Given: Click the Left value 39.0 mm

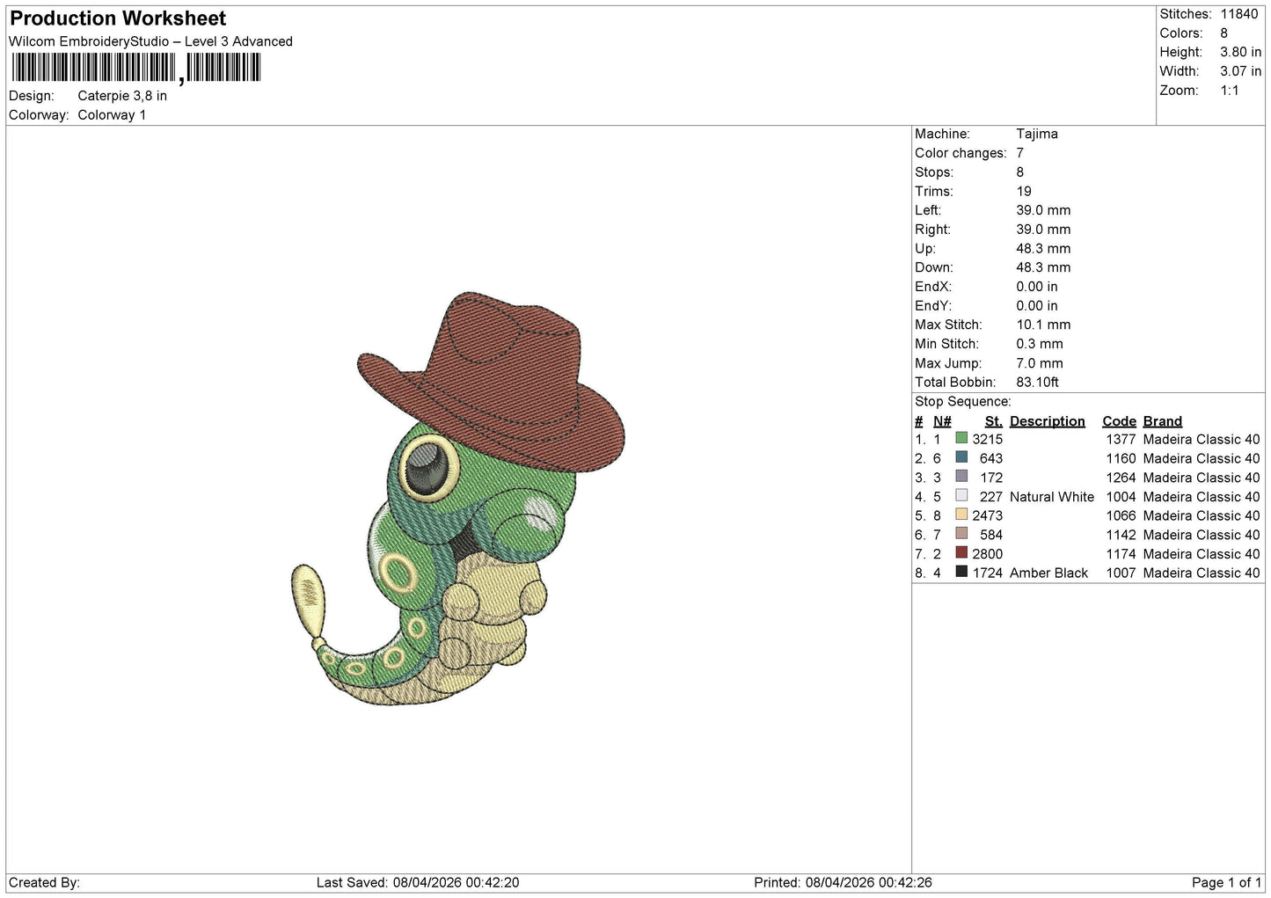Looking at the screenshot, I should 1043,210.
